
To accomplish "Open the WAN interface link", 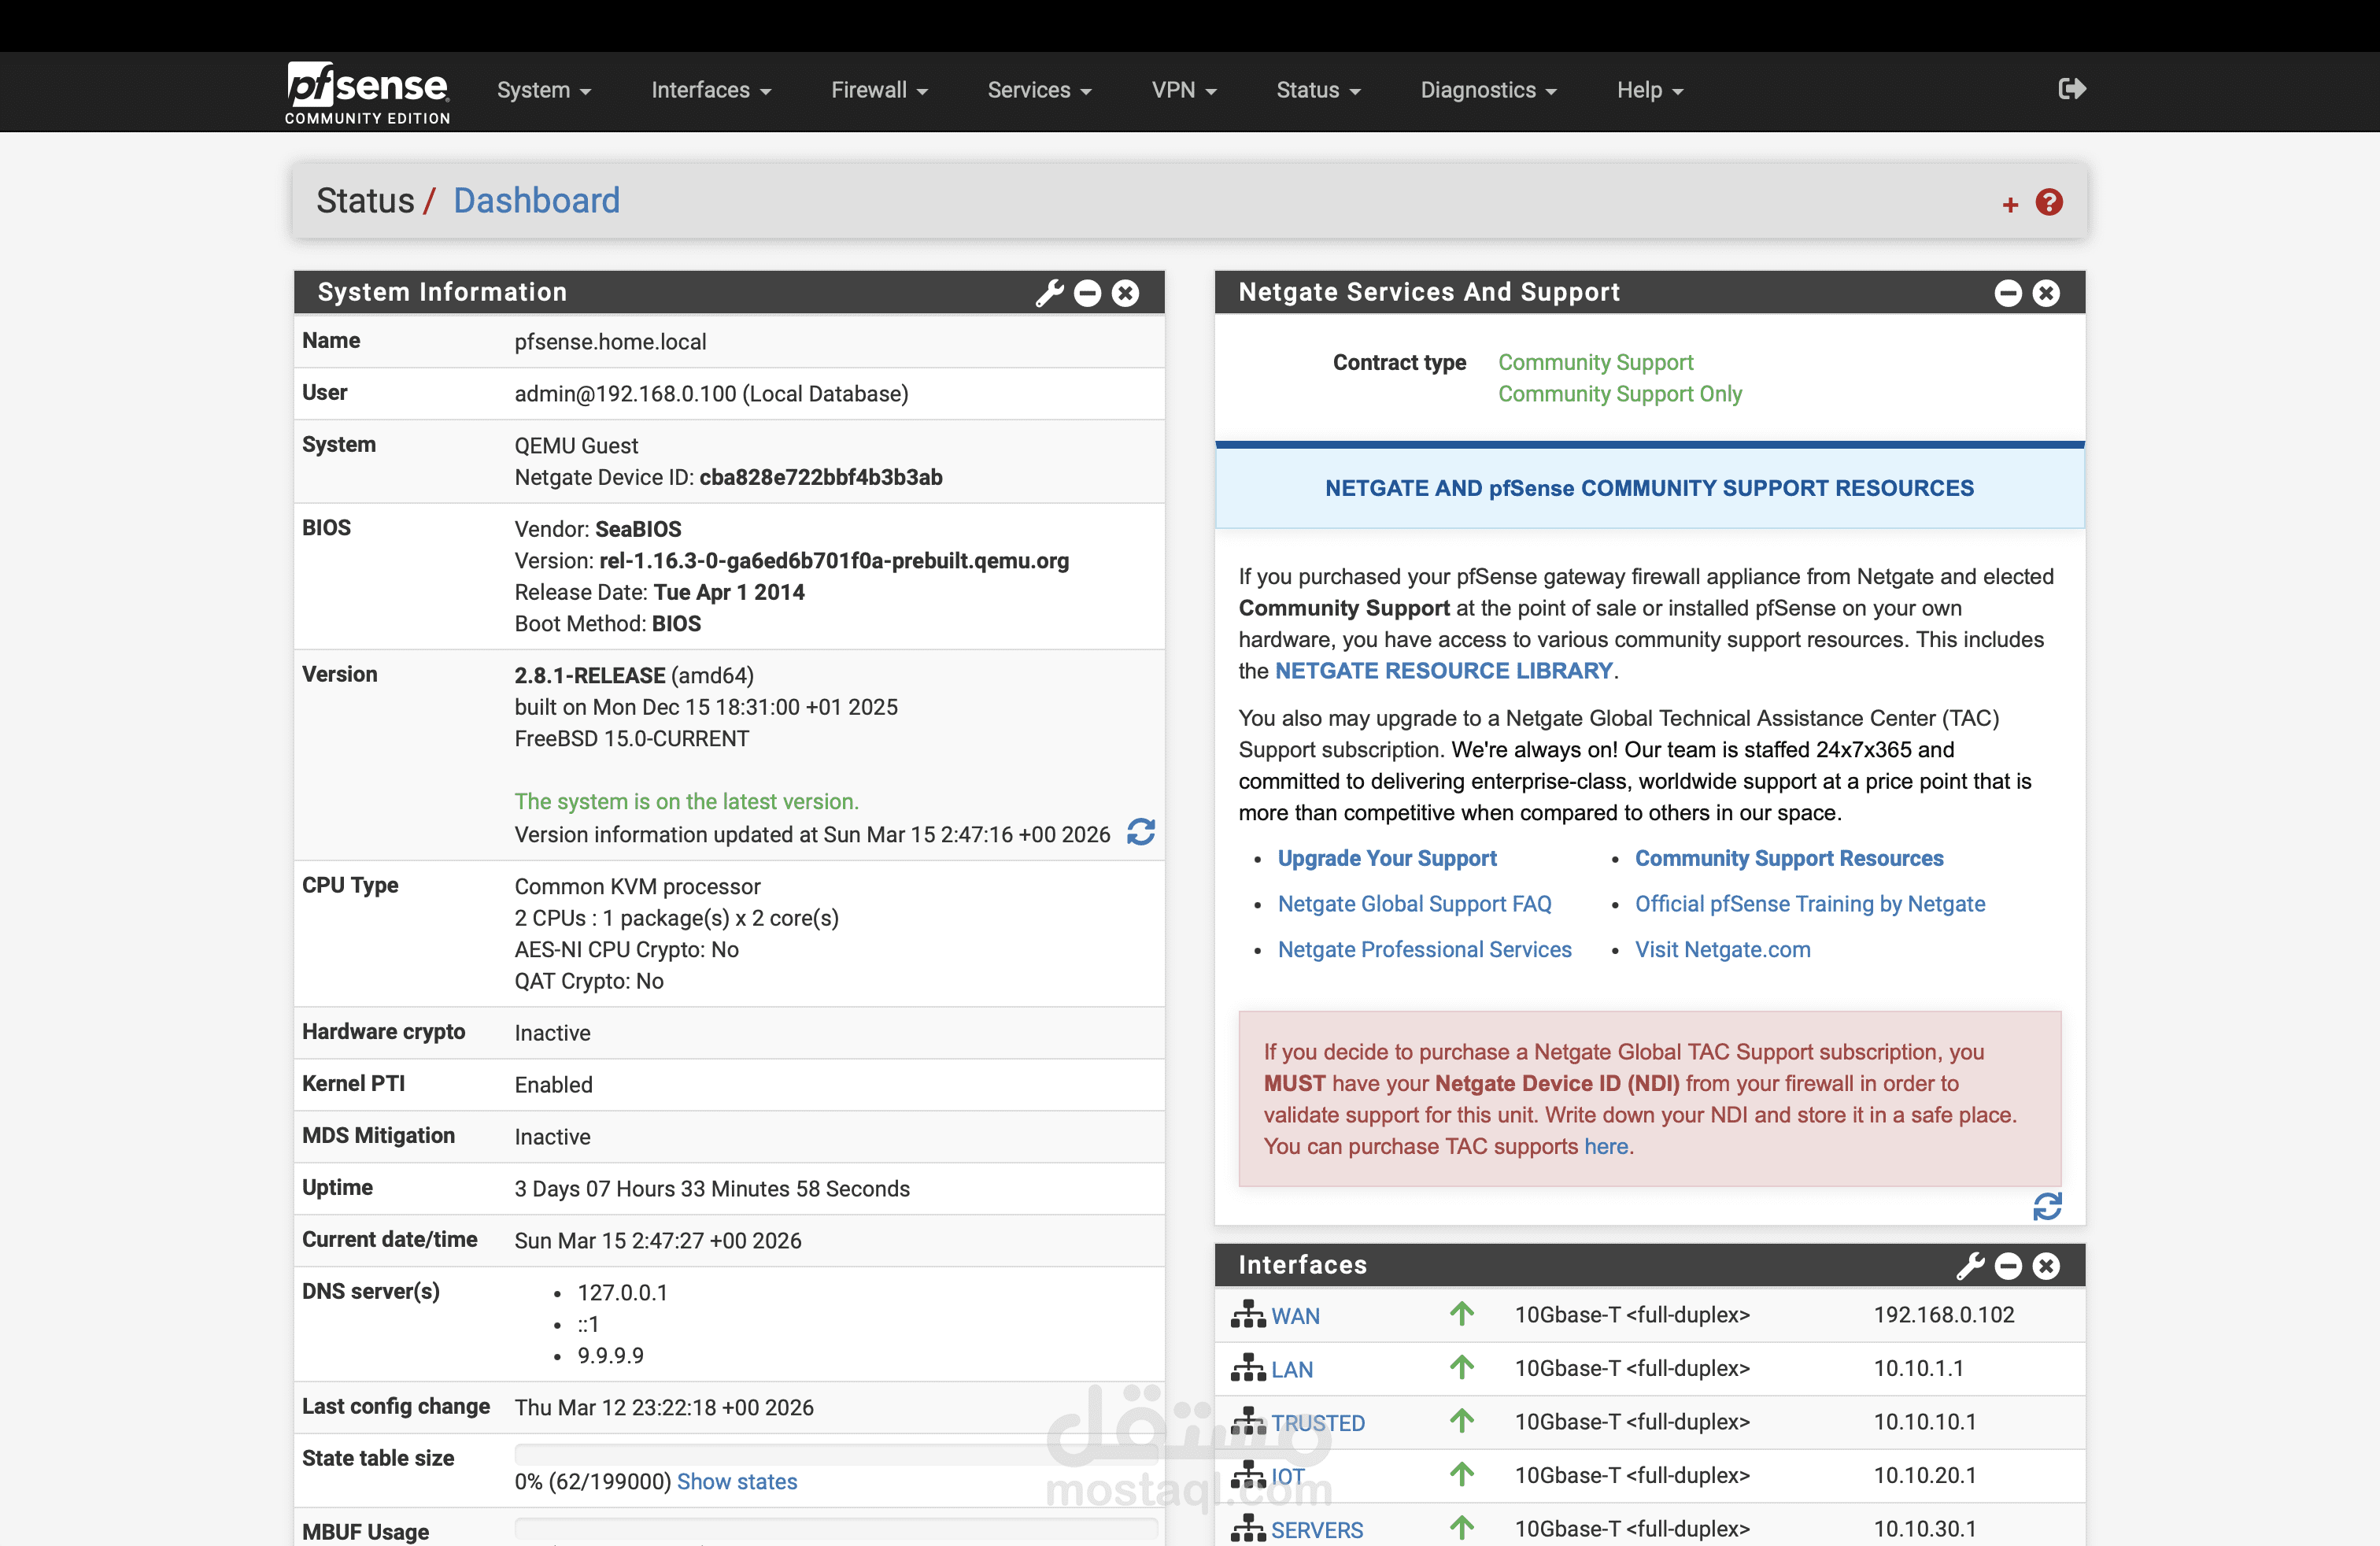I will tap(1295, 1316).
